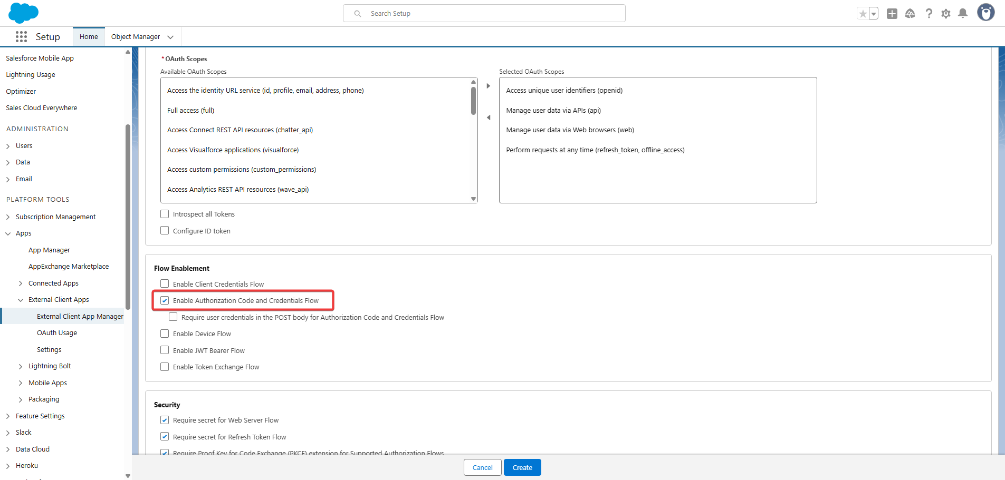The image size is (1005, 480).
Task: Add the selected scope with the right arrow
Action: click(489, 86)
